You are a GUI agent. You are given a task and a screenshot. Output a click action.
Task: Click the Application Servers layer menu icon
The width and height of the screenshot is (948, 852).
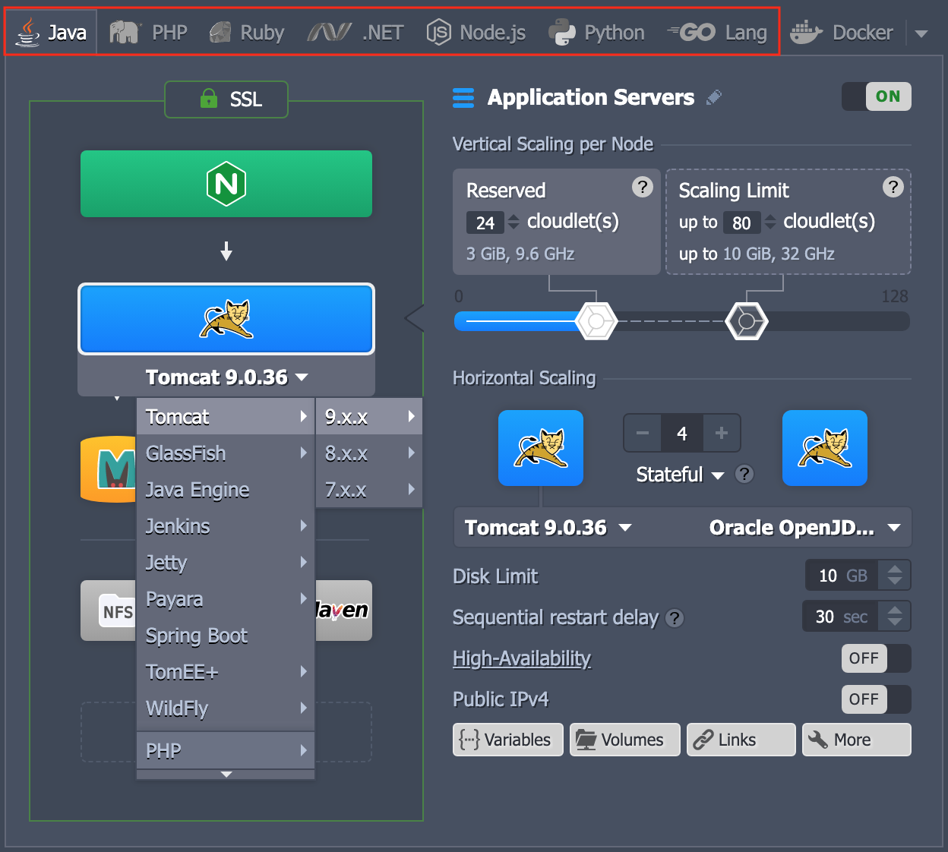tap(463, 98)
